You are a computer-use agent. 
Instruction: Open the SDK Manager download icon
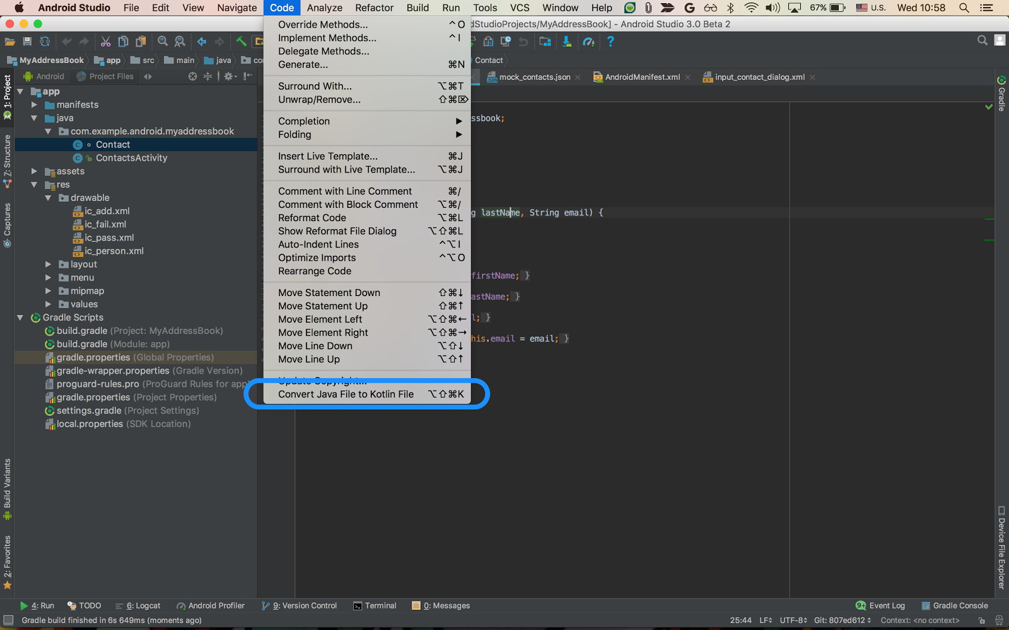point(566,42)
